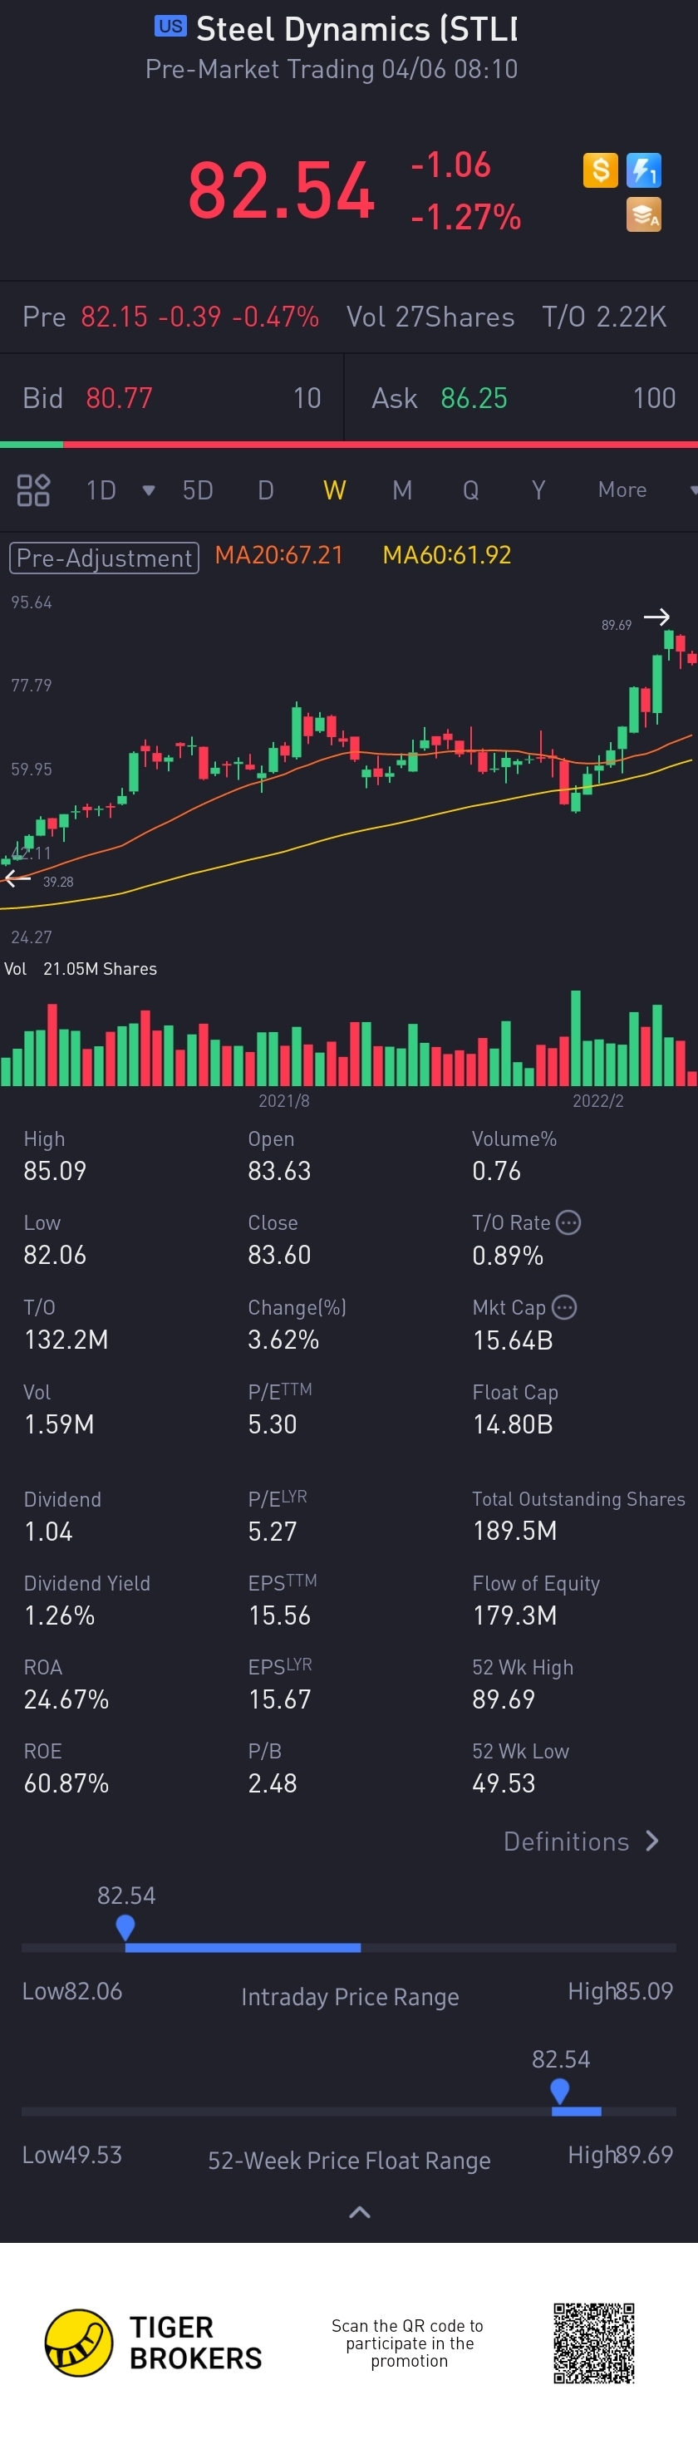This screenshot has width=698, height=2444.
Task: Tap the info icon beside Mkt Cap
Action: [x=564, y=1307]
